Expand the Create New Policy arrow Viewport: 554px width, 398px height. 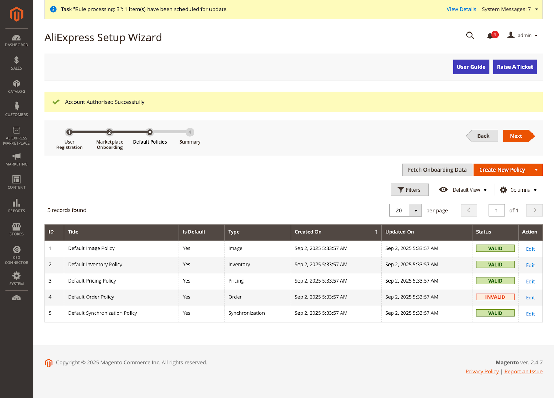536,170
